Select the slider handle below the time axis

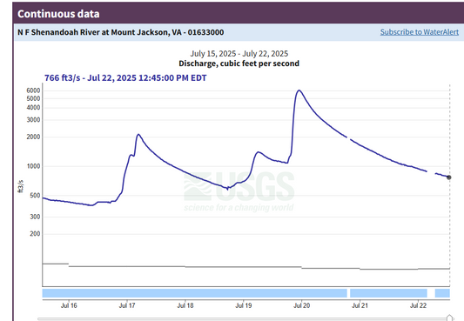point(450,318)
